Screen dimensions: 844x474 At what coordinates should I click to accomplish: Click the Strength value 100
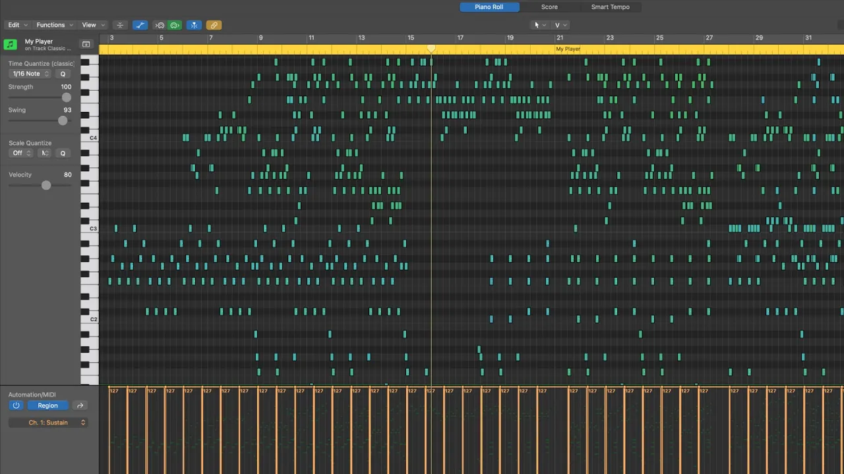coord(66,87)
